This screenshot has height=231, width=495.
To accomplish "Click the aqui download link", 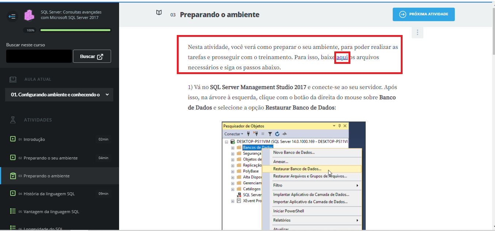I will [342, 57].
